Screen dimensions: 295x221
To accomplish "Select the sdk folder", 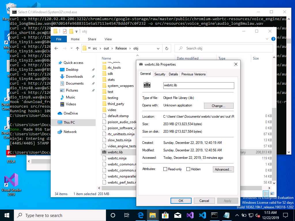I will 110,74.
